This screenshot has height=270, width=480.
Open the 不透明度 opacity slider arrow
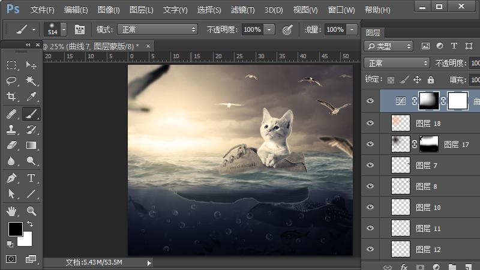point(269,29)
